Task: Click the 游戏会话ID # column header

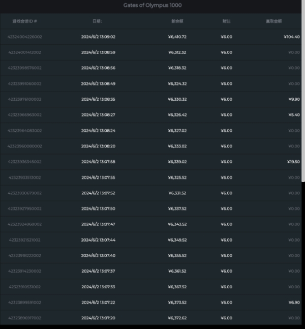Action: 25,21
